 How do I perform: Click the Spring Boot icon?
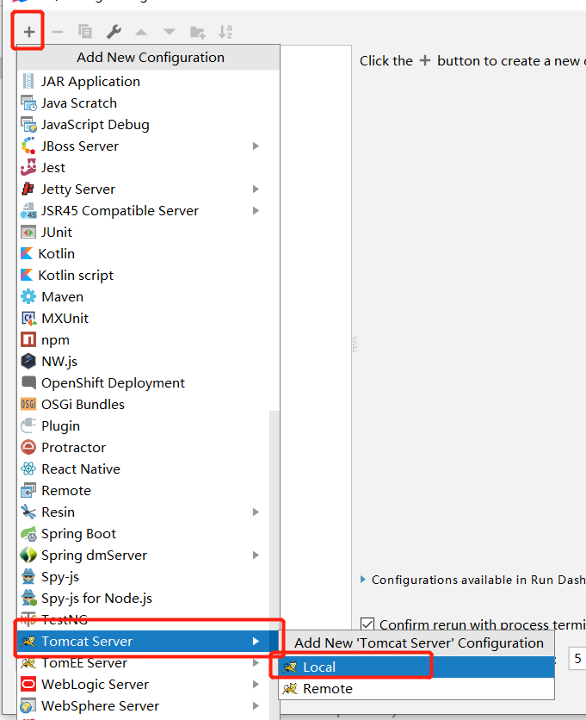28,534
